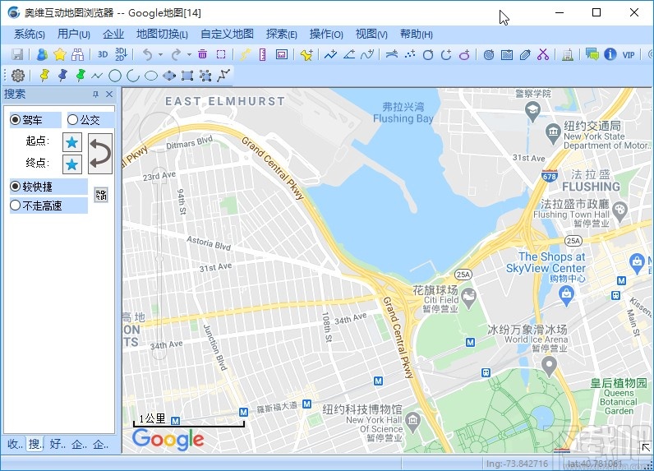This screenshot has width=654, height=471.
Task: Click the binoculars search icon
Action: 78,54
